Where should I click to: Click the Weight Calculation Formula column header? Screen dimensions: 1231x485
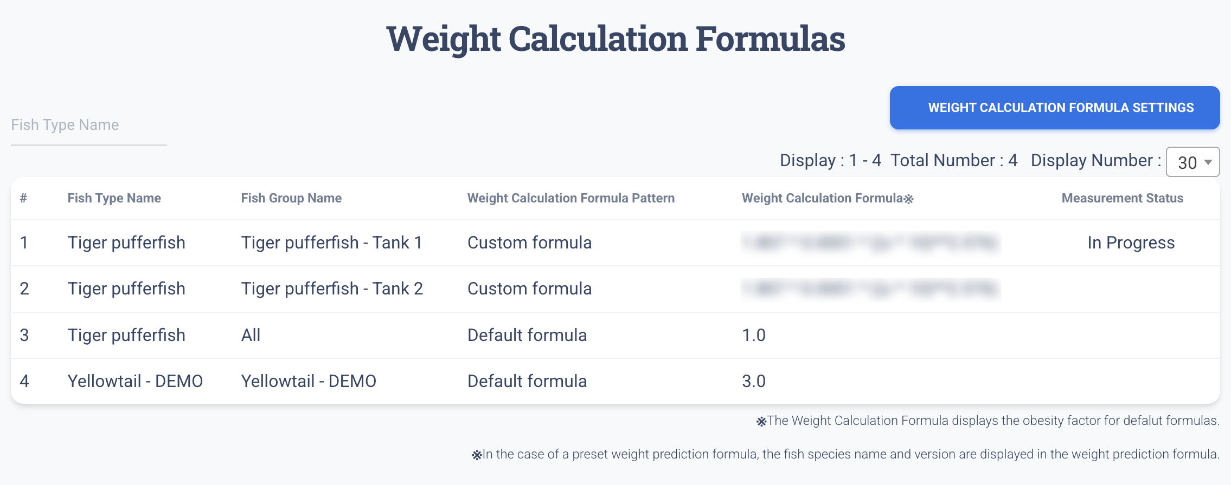[828, 198]
